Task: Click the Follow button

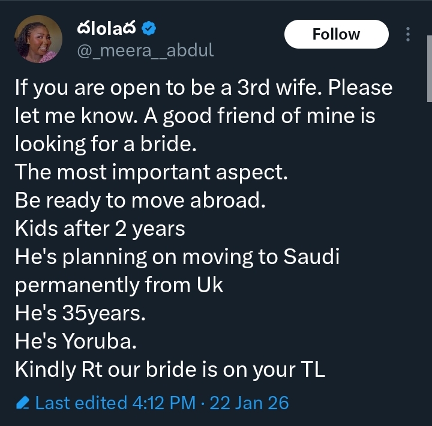Action: coord(336,35)
